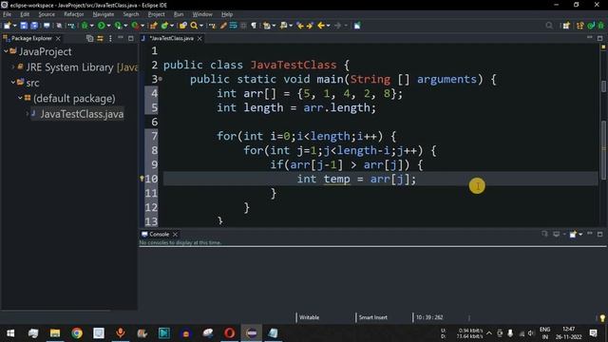608x342 pixels.
Task: Toggle Mark Occurrences pencil icon
Action: 223,26
